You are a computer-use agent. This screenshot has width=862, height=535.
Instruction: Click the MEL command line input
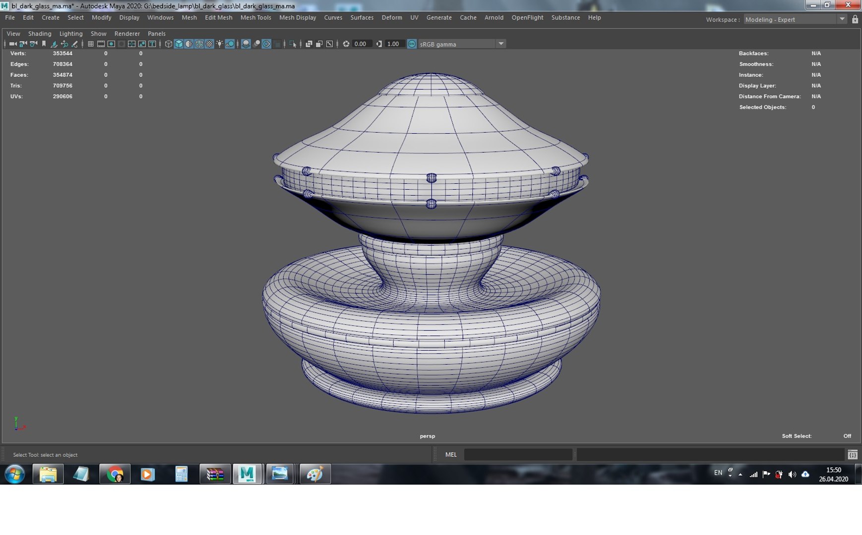click(518, 455)
